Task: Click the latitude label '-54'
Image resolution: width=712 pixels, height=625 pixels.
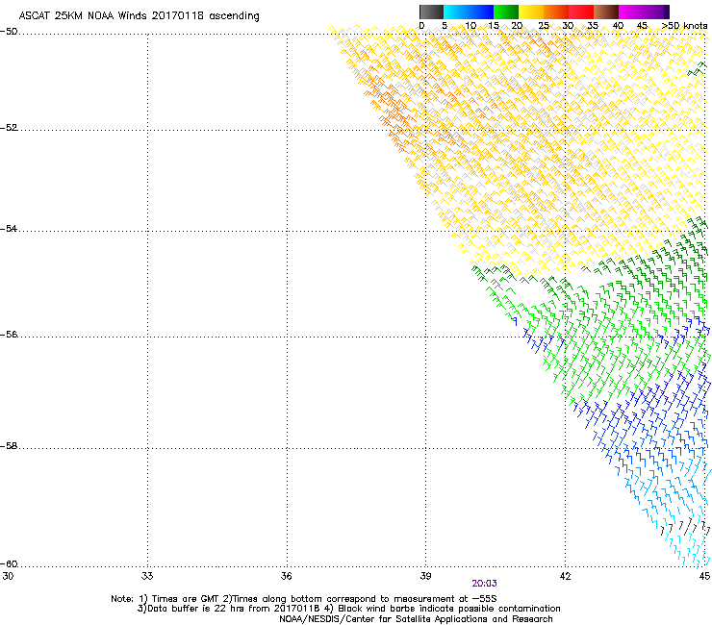Action: pyautogui.click(x=9, y=229)
